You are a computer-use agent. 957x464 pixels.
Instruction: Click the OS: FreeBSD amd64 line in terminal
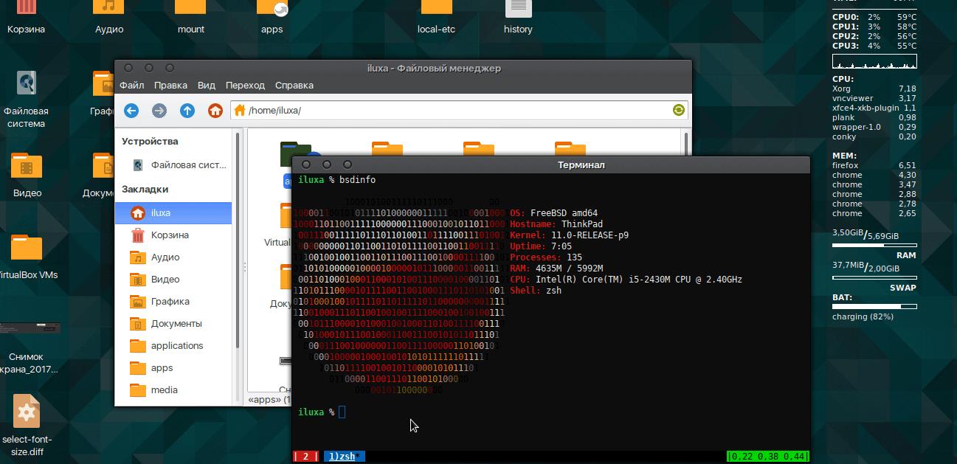point(553,213)
